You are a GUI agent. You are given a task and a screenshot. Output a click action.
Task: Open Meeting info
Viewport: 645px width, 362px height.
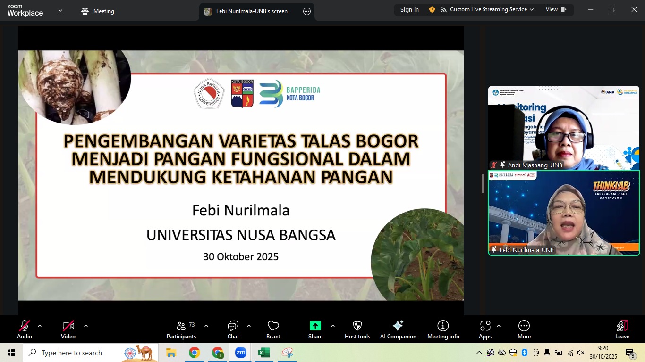point(443,329)
